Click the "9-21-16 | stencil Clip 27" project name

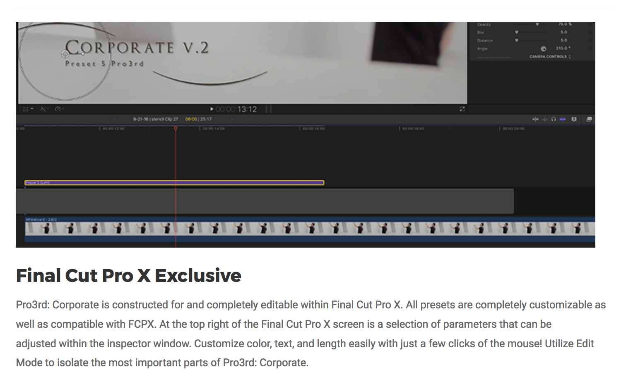[x=155, y=119]
